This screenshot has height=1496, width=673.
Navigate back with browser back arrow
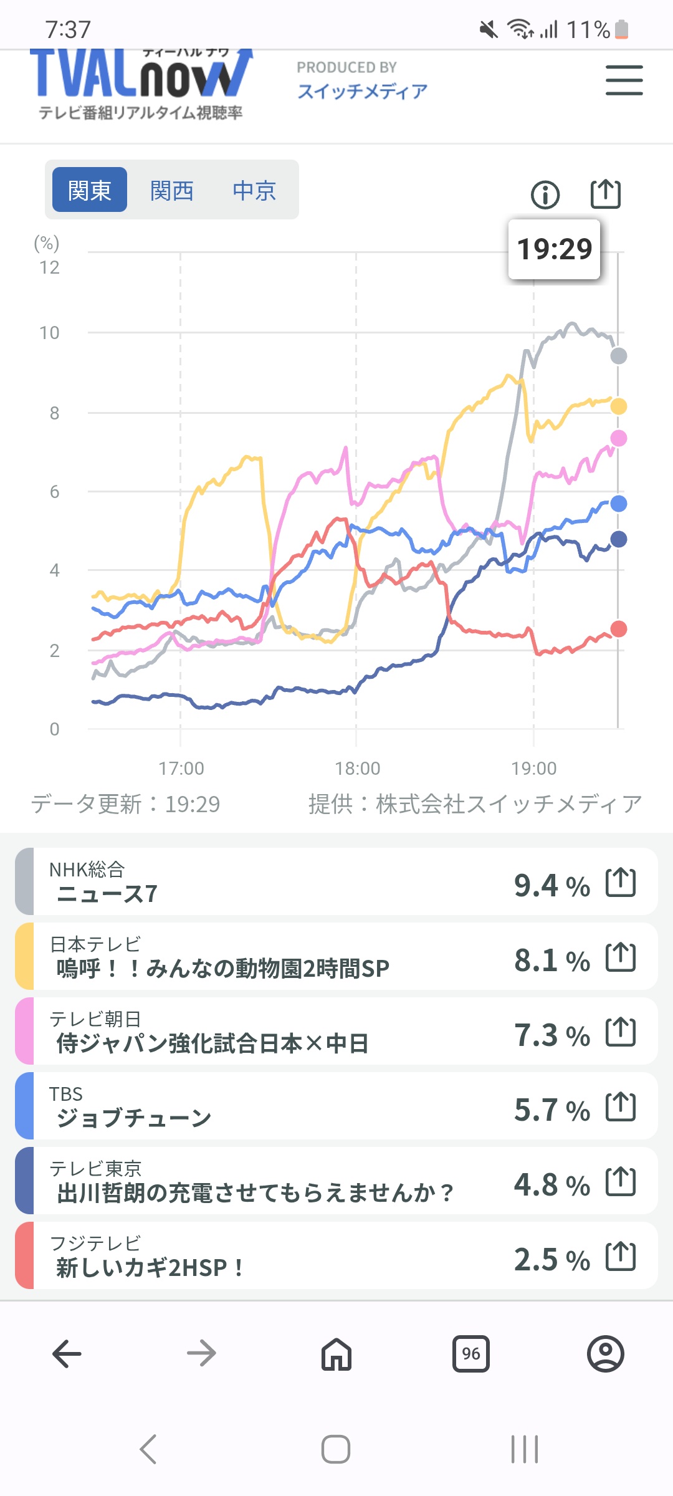tap(67, 1354)
